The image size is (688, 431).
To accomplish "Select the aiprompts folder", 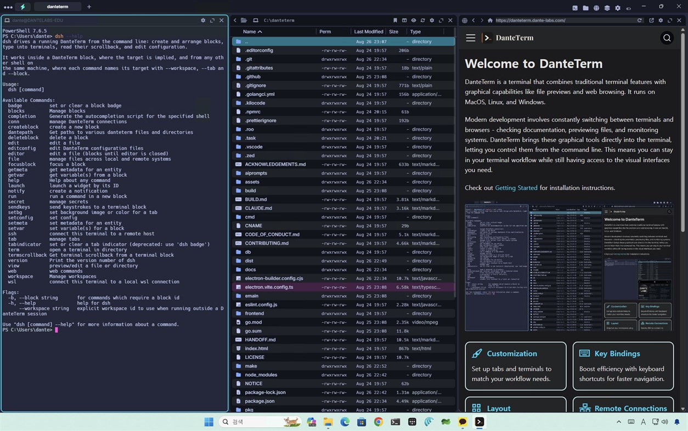I will click(x=343, y=173).
